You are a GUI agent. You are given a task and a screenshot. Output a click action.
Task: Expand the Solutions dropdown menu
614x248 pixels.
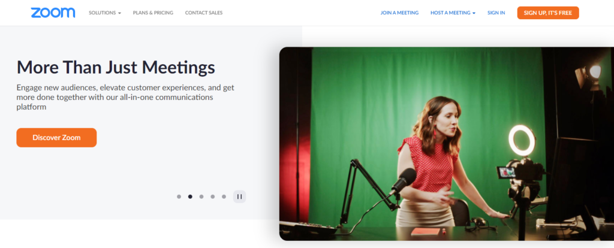coord(104,13)
